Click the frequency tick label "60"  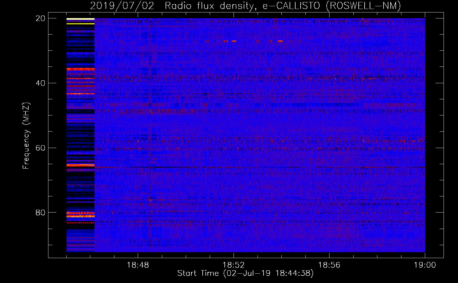coord(40,148)
